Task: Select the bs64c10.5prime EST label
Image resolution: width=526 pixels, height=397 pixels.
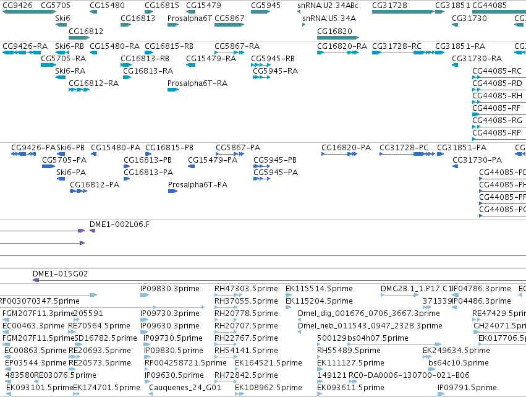Action: 459,363
